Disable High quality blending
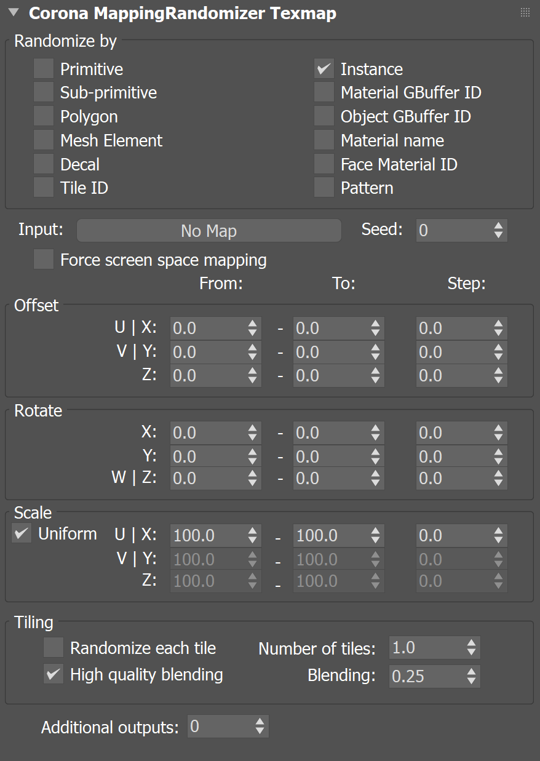Viewport: 540px width, 761px height. click(x=54, y=674)
